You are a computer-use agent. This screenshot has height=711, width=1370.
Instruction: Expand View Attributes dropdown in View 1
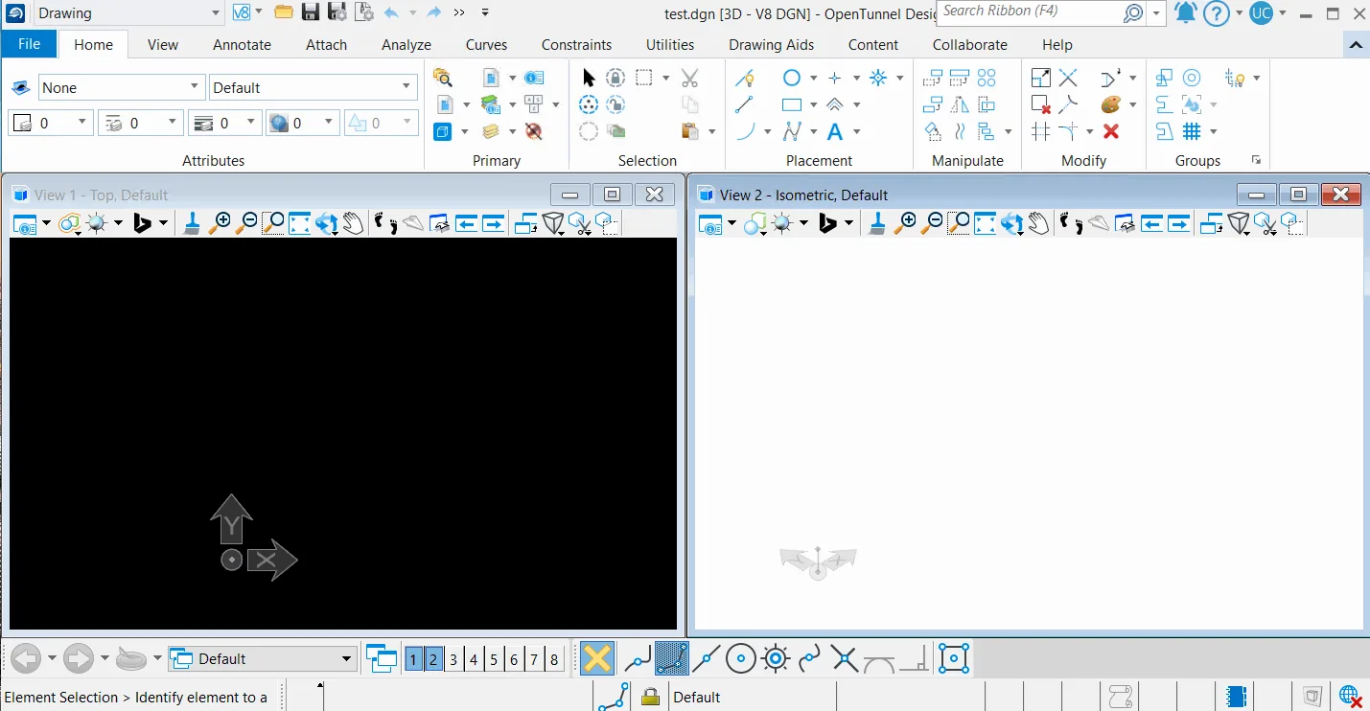(x=46, y=223)
